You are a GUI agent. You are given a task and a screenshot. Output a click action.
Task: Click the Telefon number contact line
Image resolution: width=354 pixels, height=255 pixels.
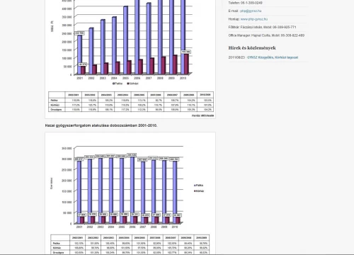(245, 3)
